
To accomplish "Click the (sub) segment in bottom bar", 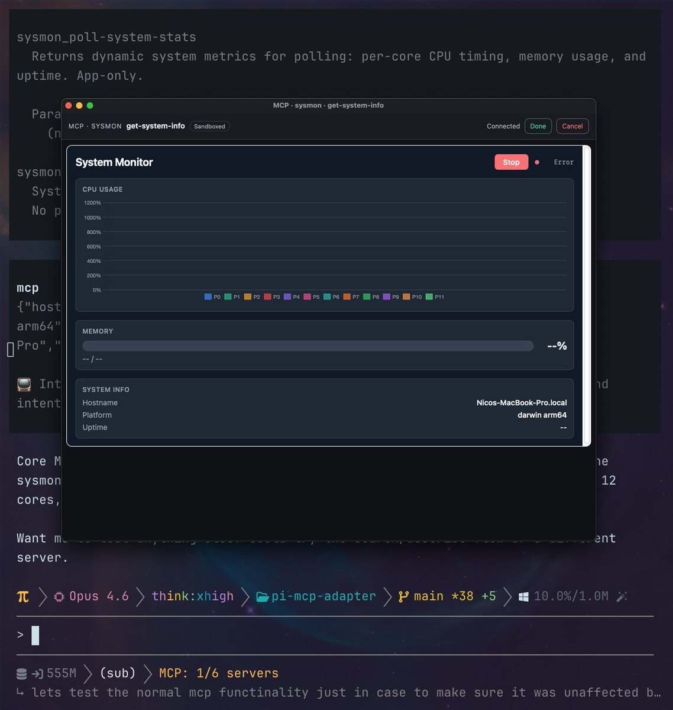I will coord(118,673).
